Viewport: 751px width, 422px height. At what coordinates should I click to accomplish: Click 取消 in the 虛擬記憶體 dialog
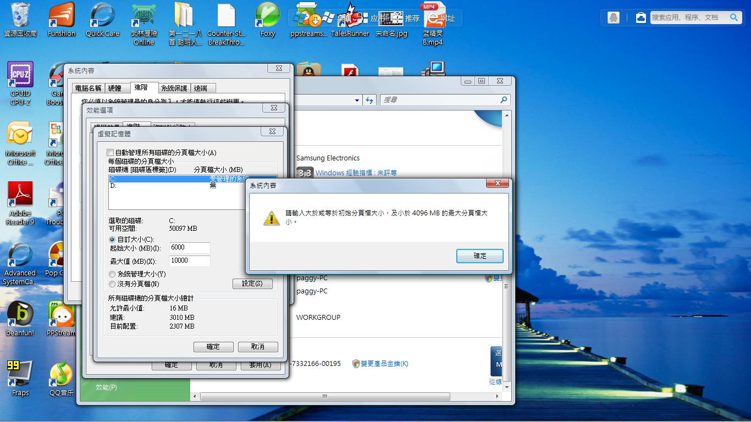click(x=258, y=347)
